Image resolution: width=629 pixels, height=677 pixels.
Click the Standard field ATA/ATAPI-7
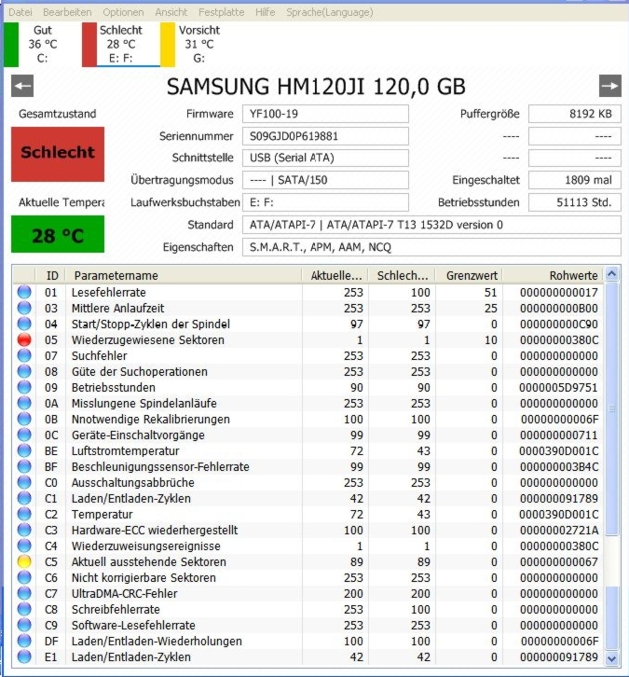[x=431, y=225]
